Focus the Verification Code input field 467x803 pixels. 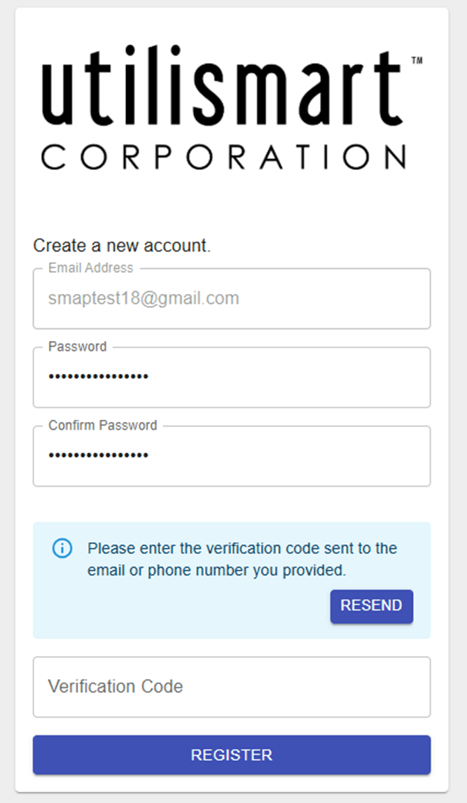point(232,687)
